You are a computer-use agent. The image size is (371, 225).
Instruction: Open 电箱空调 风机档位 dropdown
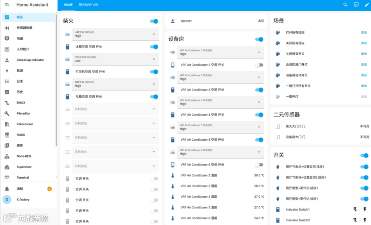pos(115,84)
